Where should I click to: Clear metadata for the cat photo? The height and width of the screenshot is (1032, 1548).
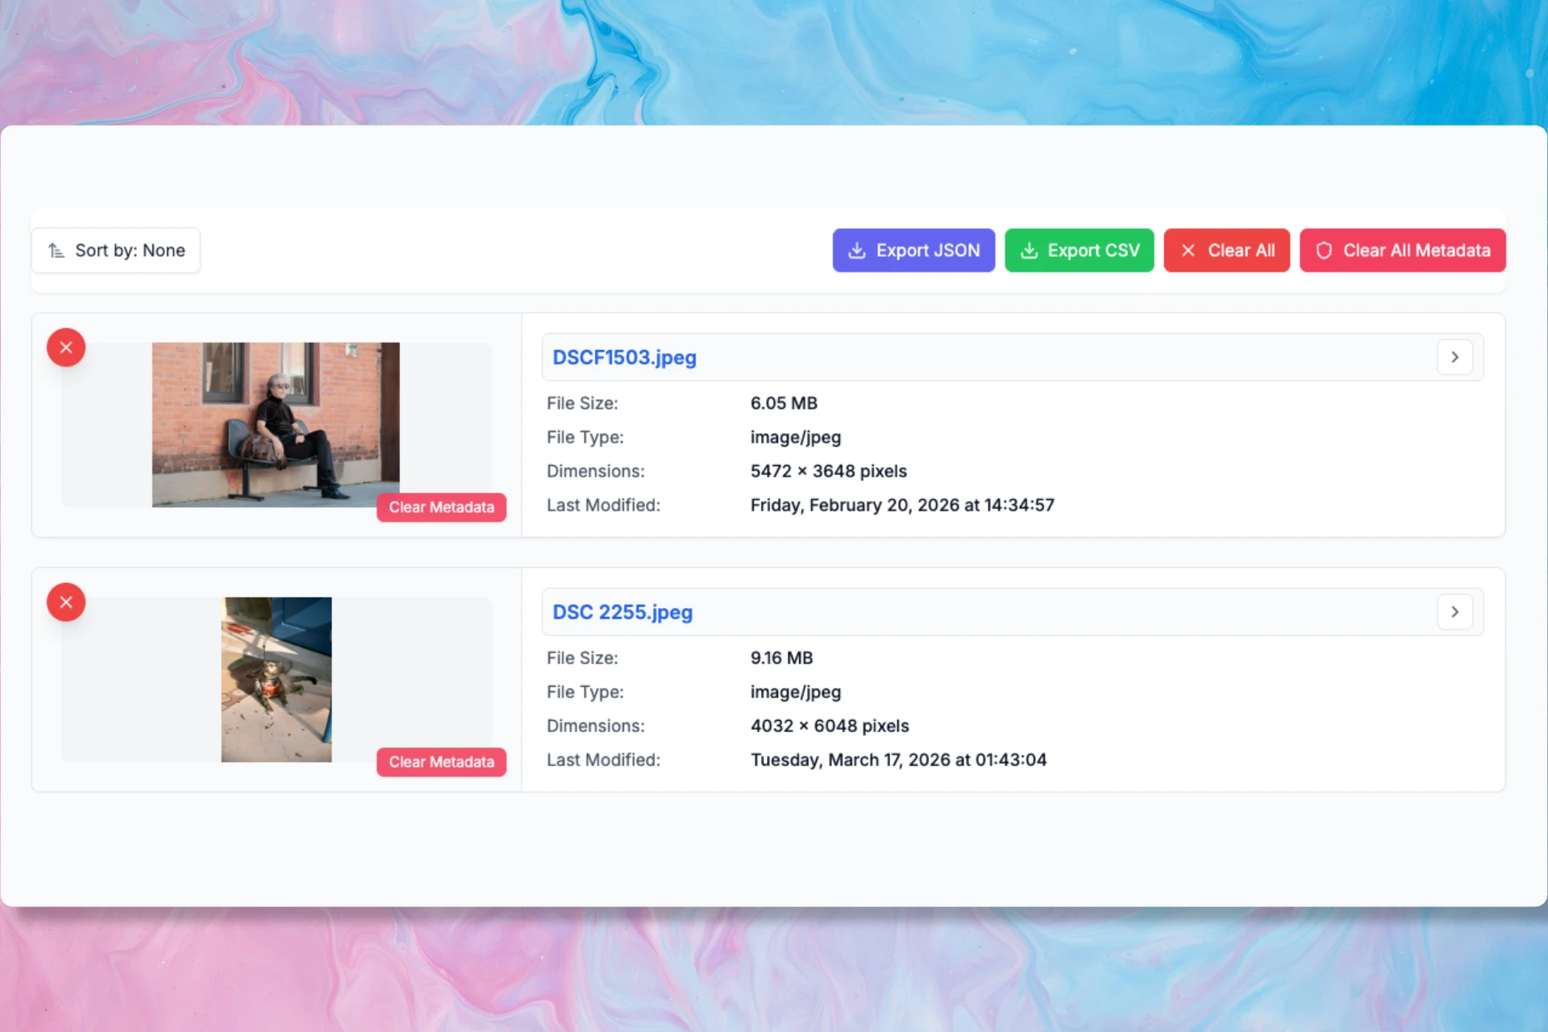click(441, 762)
